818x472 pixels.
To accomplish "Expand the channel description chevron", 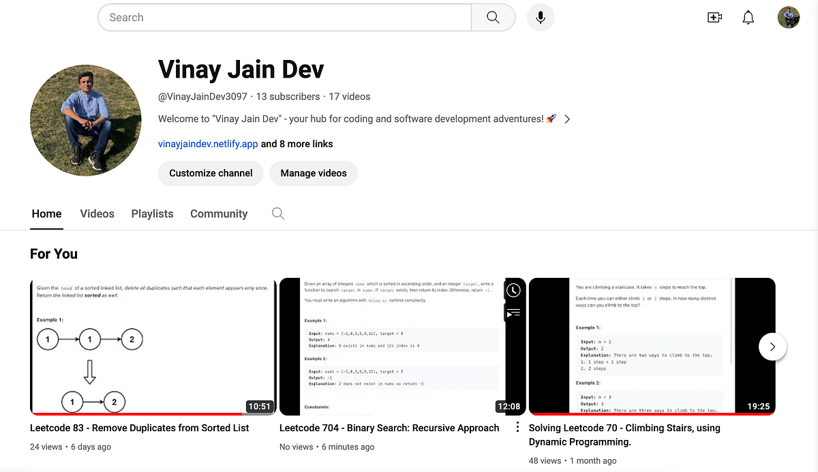I will point(567,119).
